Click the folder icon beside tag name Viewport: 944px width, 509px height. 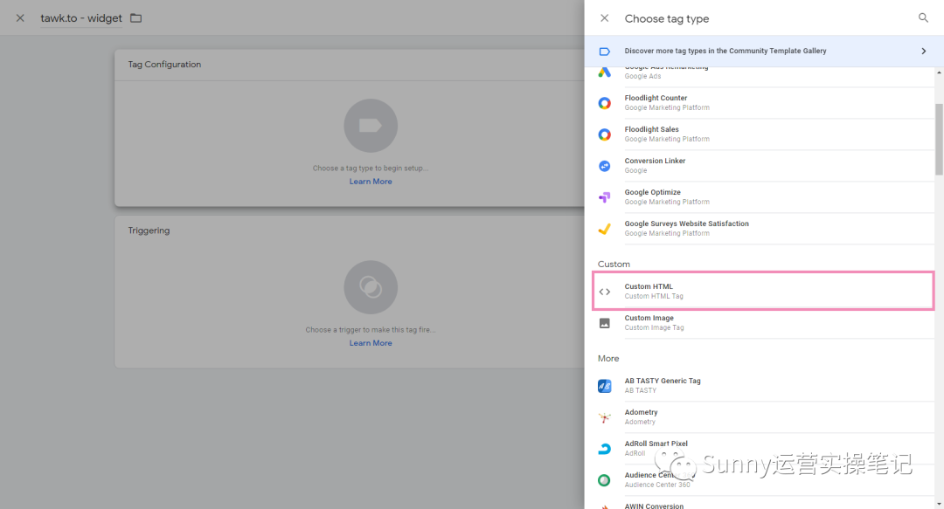click(x=136, y=18)
